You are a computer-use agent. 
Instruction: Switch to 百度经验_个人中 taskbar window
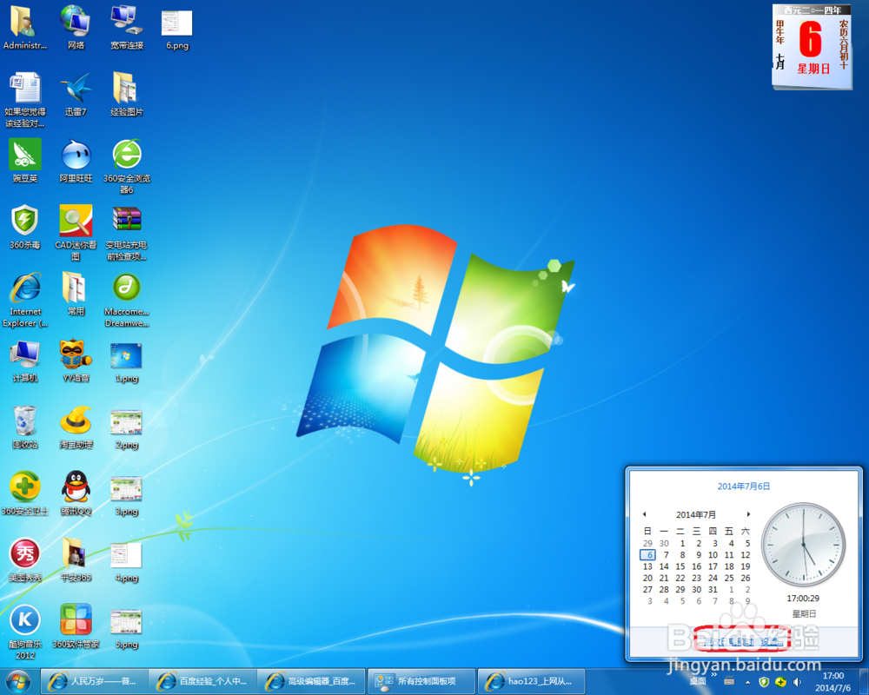coord(203,681)
